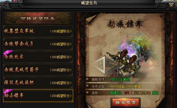
Task: Close the 威望任务 window
Action: tap(171, 5)
